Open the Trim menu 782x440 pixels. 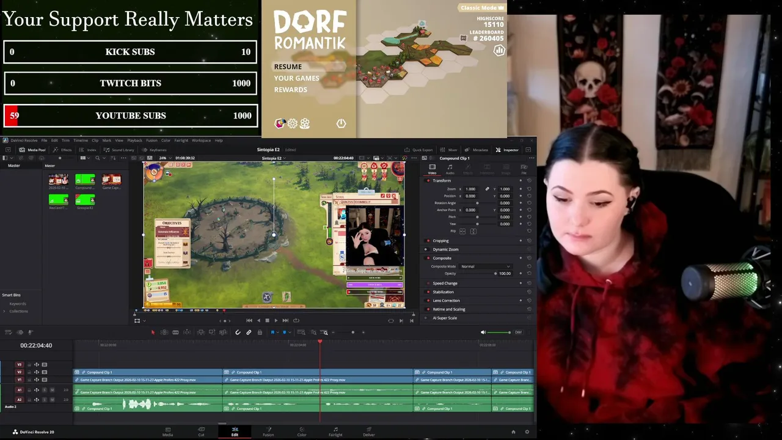pyautogui.click(x=65, y=141)
